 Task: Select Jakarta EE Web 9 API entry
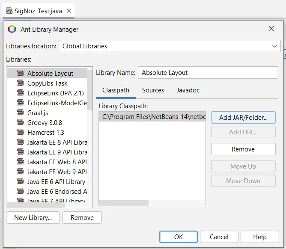click(47, 172)
